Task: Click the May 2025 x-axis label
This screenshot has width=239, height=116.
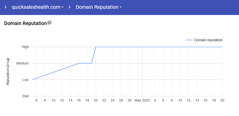Action: (142, 100)
